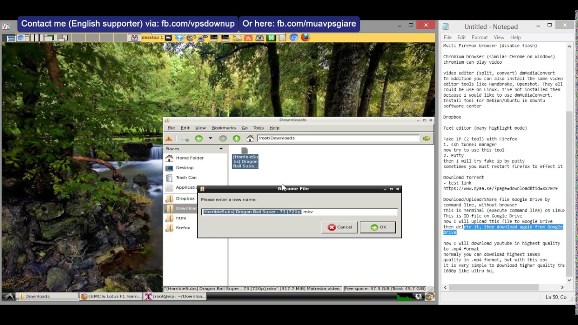The height and width of the screenshot is (325, 578).
Task: Open Edit menu in Downloads window
Action: pyautogui.click(x=185, y=128)
